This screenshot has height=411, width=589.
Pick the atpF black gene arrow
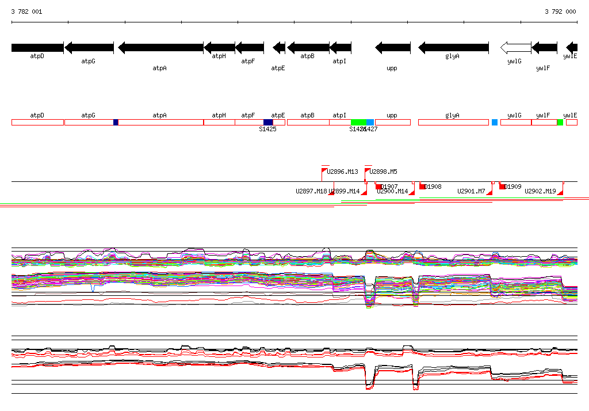[250, 48]
